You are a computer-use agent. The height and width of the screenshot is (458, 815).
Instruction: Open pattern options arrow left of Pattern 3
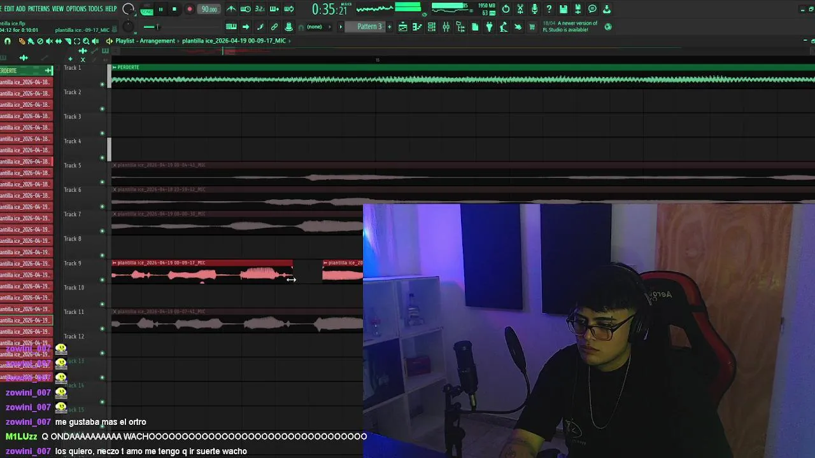point(341,27)
